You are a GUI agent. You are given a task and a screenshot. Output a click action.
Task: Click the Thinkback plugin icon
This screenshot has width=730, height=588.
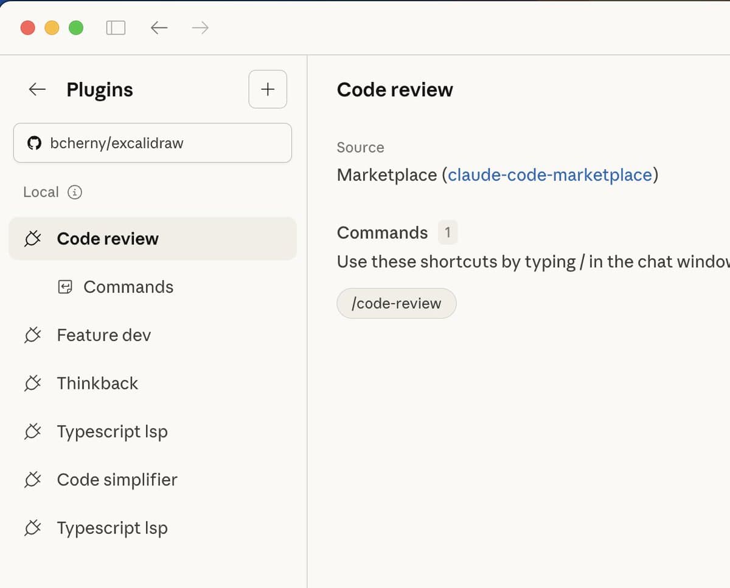[x=32, y=383]
